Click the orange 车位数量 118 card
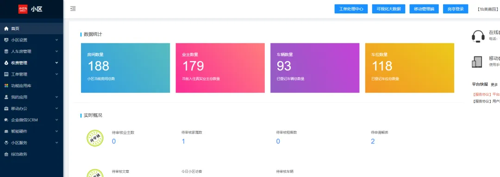 click(409, 68)
